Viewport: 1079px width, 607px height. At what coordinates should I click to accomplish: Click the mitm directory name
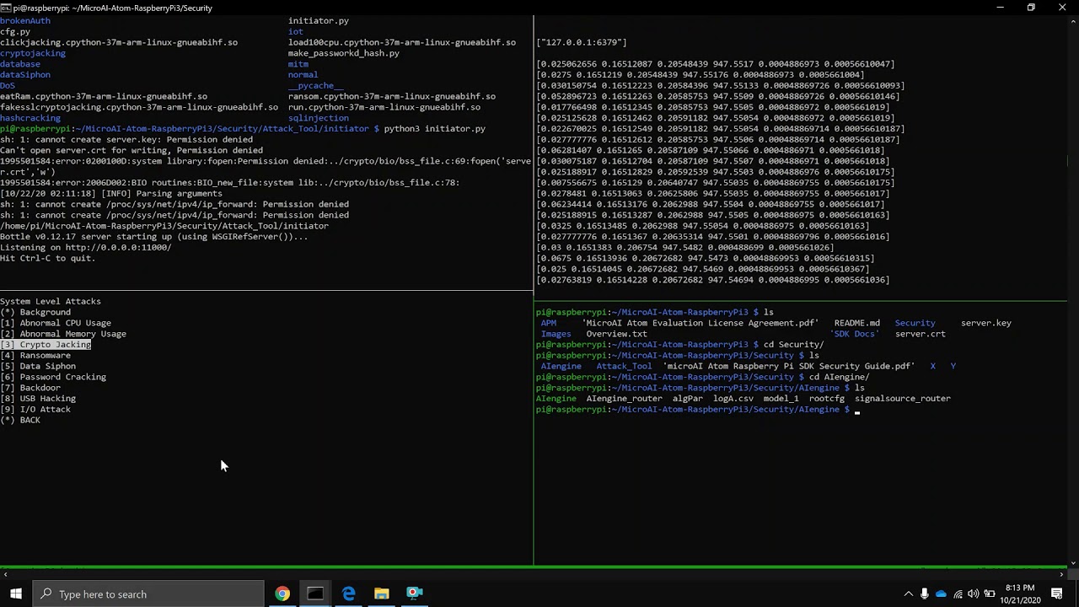298,64
